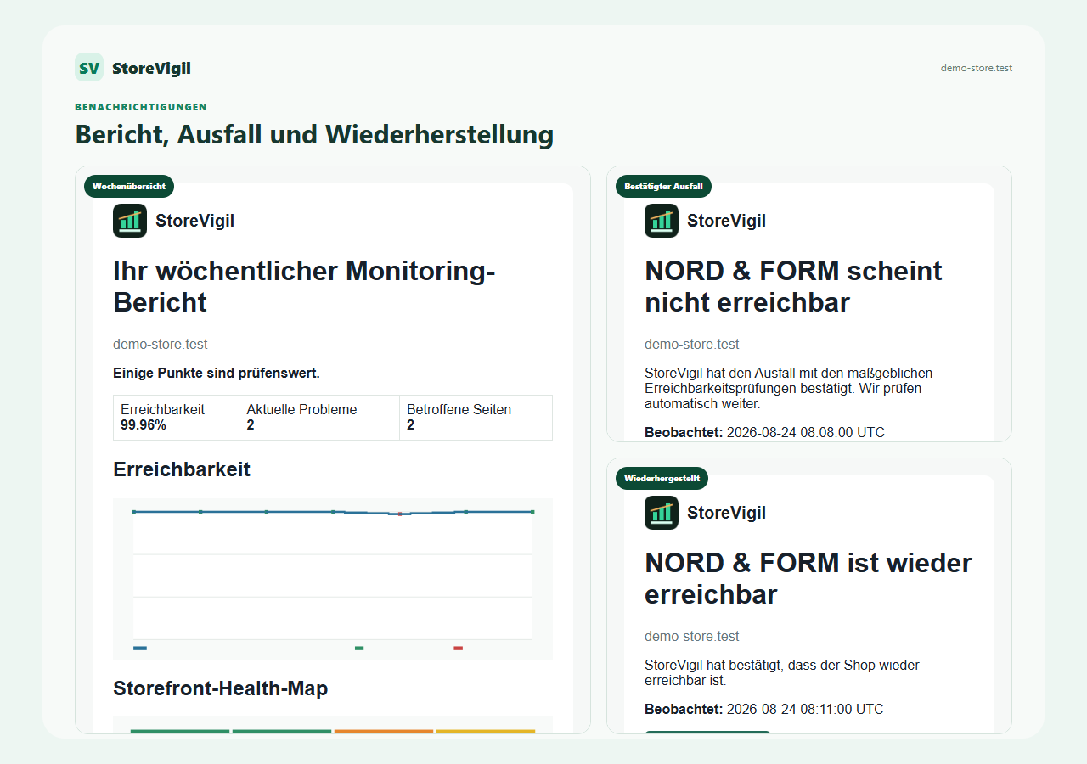Click the Erreichbarkeit chart section heading
This screenshot has height=764, width=1087.
point(182,469)
